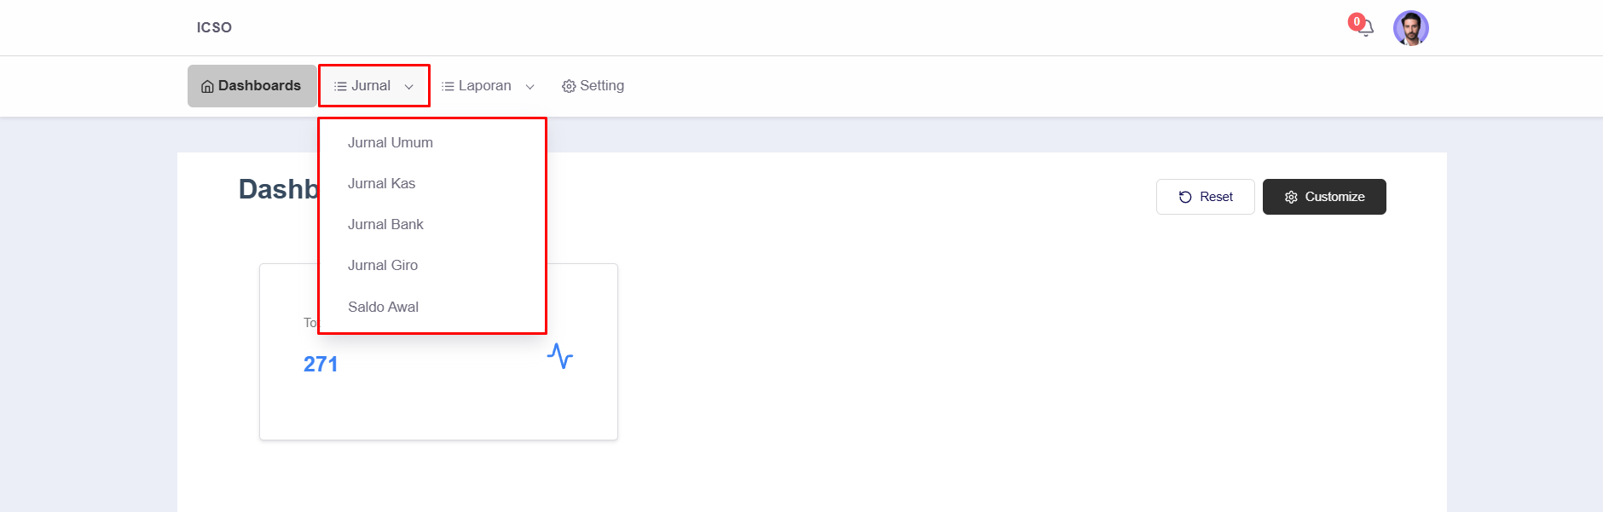Collapse the Jurnal dropdown chevron
Screen dimensions: 1603x512
point(409,87)
